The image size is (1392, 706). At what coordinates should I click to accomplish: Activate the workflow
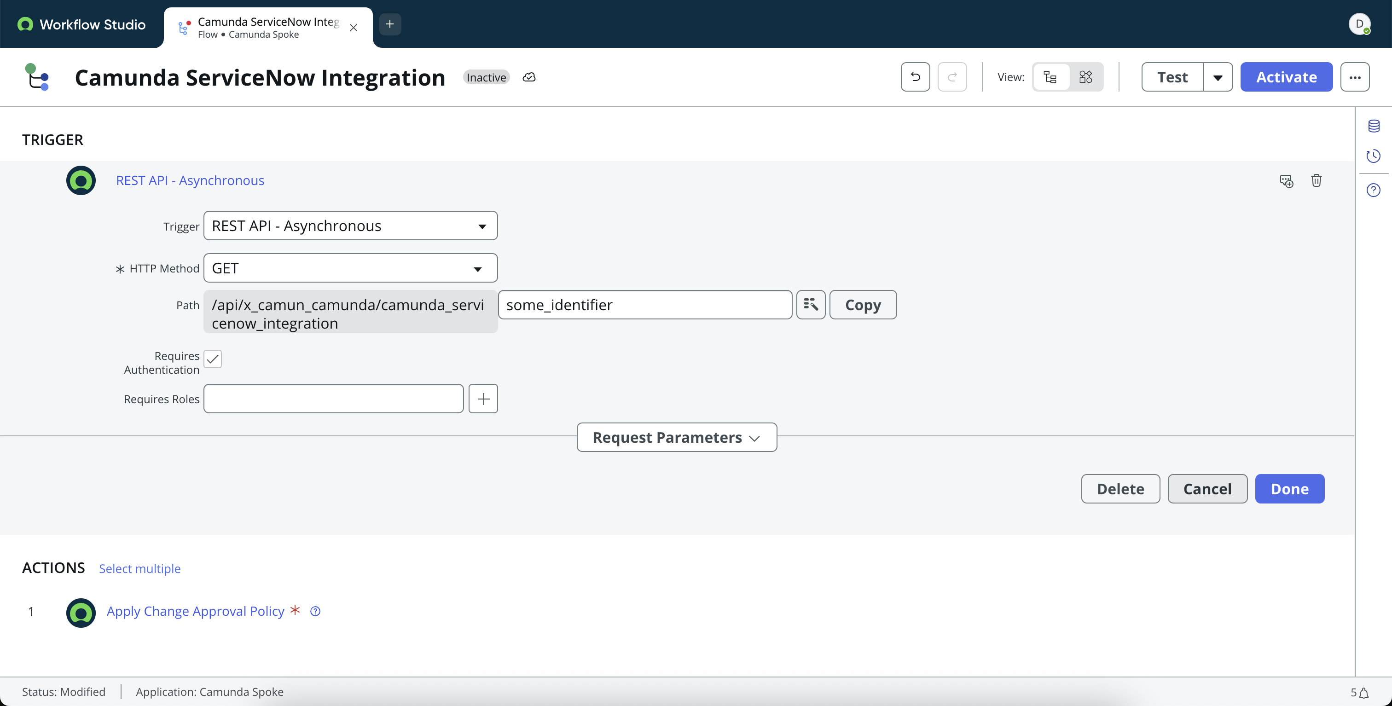(x=1286, y=77)
